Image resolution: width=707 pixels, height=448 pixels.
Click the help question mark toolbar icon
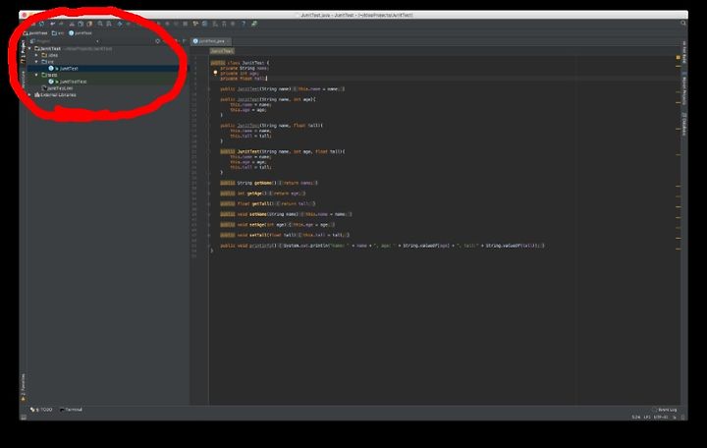244,24
